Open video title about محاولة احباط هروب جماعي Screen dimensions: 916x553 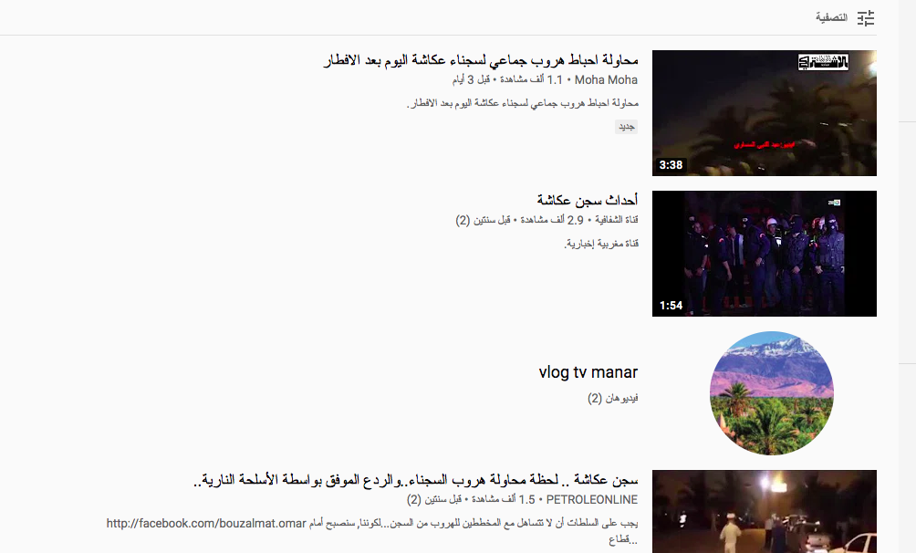[x=481, y=61]
